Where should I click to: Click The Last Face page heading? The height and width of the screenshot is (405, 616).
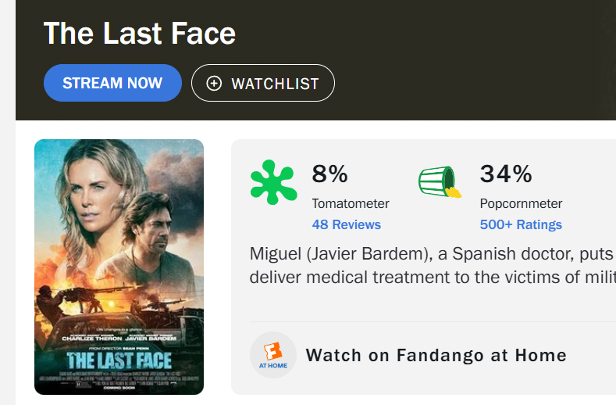[139, 34]
